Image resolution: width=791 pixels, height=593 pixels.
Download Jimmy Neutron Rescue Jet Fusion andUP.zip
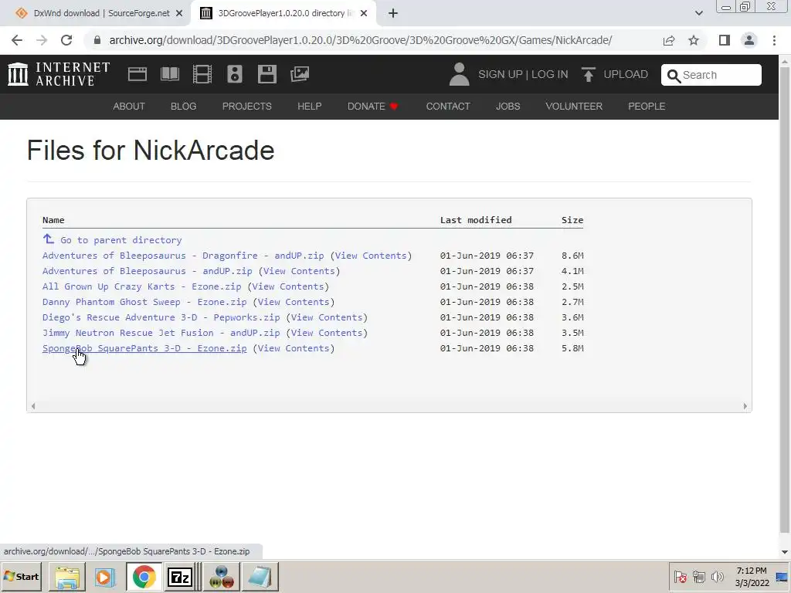[161, 333]
